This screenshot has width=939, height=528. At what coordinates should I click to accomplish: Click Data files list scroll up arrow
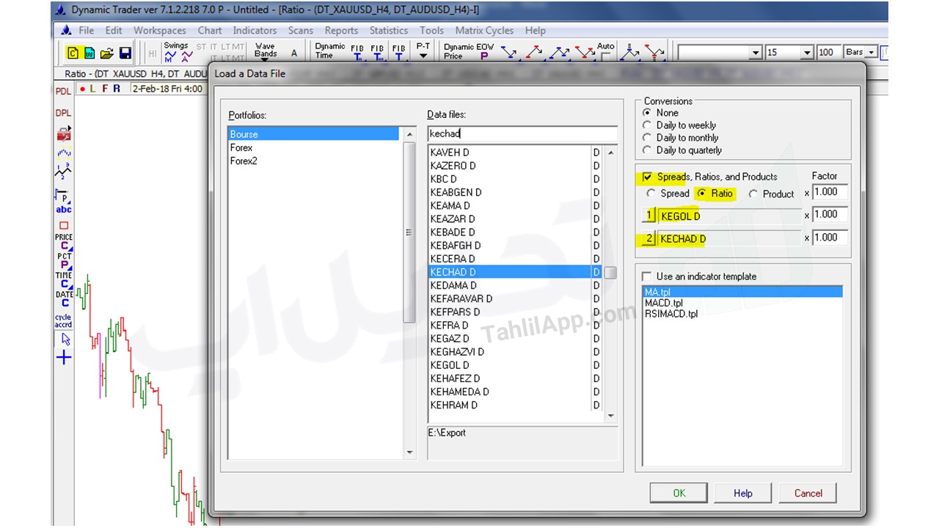coord(610,151)
